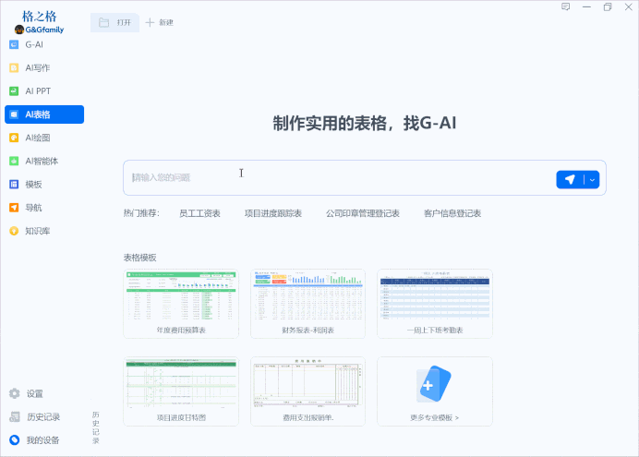Open 年度费用预算表 template thumbnail
639x457 pixels.
pyautogui.click(x=181, y=304)
